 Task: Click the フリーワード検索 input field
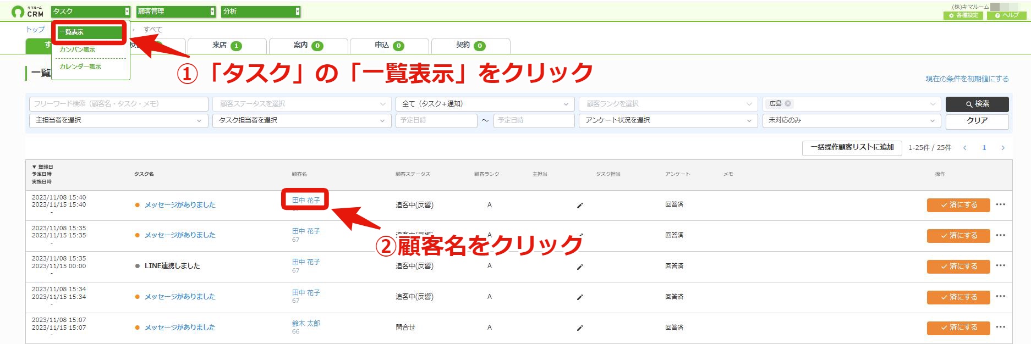[119, 104]
